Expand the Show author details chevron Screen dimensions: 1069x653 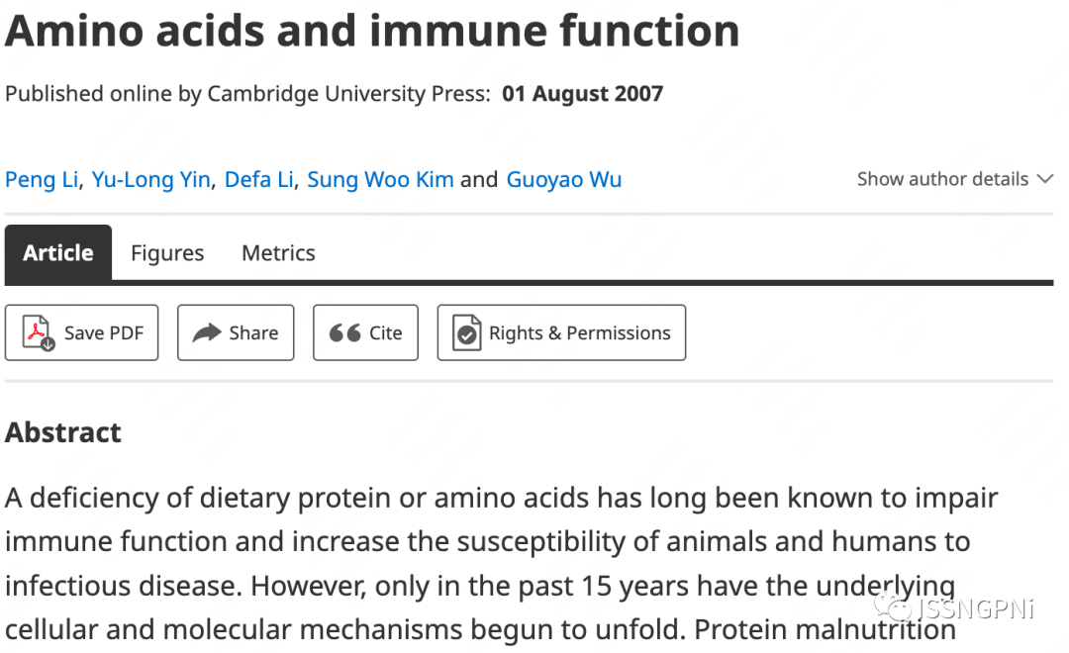point(1044,179)
